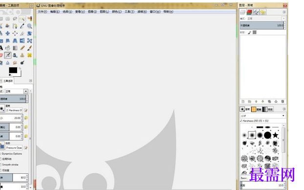The image size is (304, 190).
Task: Open brushes filter tag dropdown
Action: coord(283,116)
